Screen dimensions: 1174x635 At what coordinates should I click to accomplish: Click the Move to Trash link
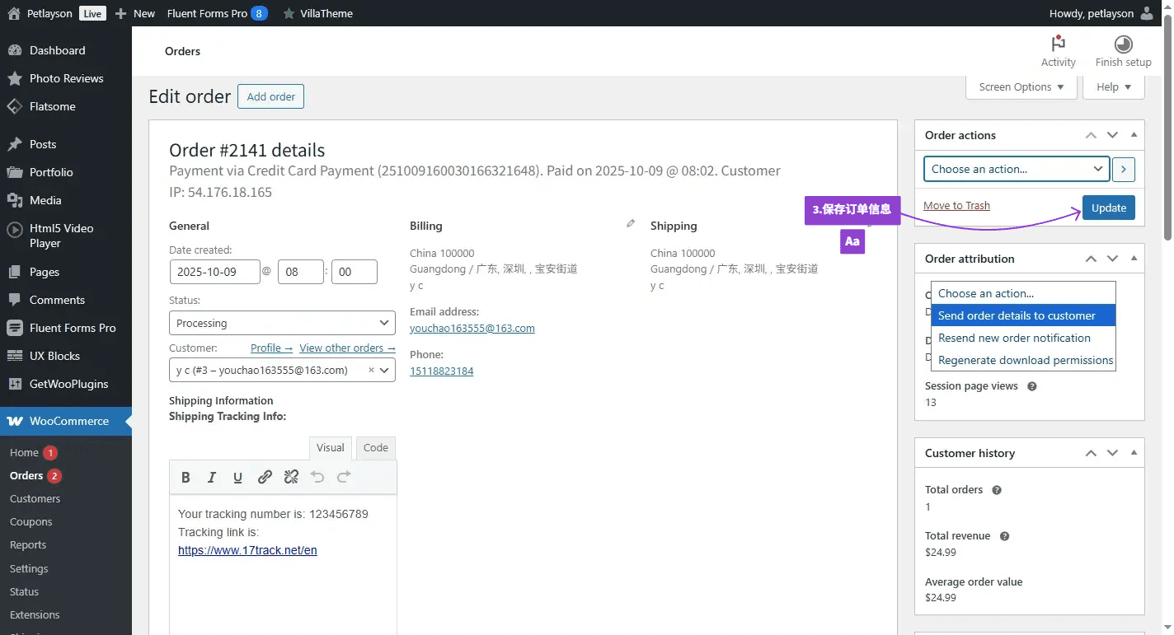pyautogui.click(x=956, y=205)
